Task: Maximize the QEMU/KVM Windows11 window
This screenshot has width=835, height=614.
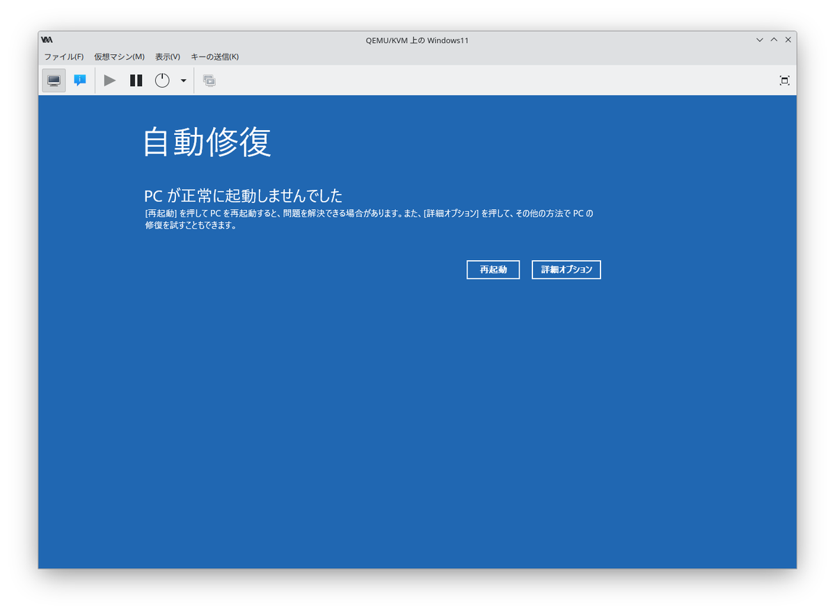Action: (x=774, y=40)
